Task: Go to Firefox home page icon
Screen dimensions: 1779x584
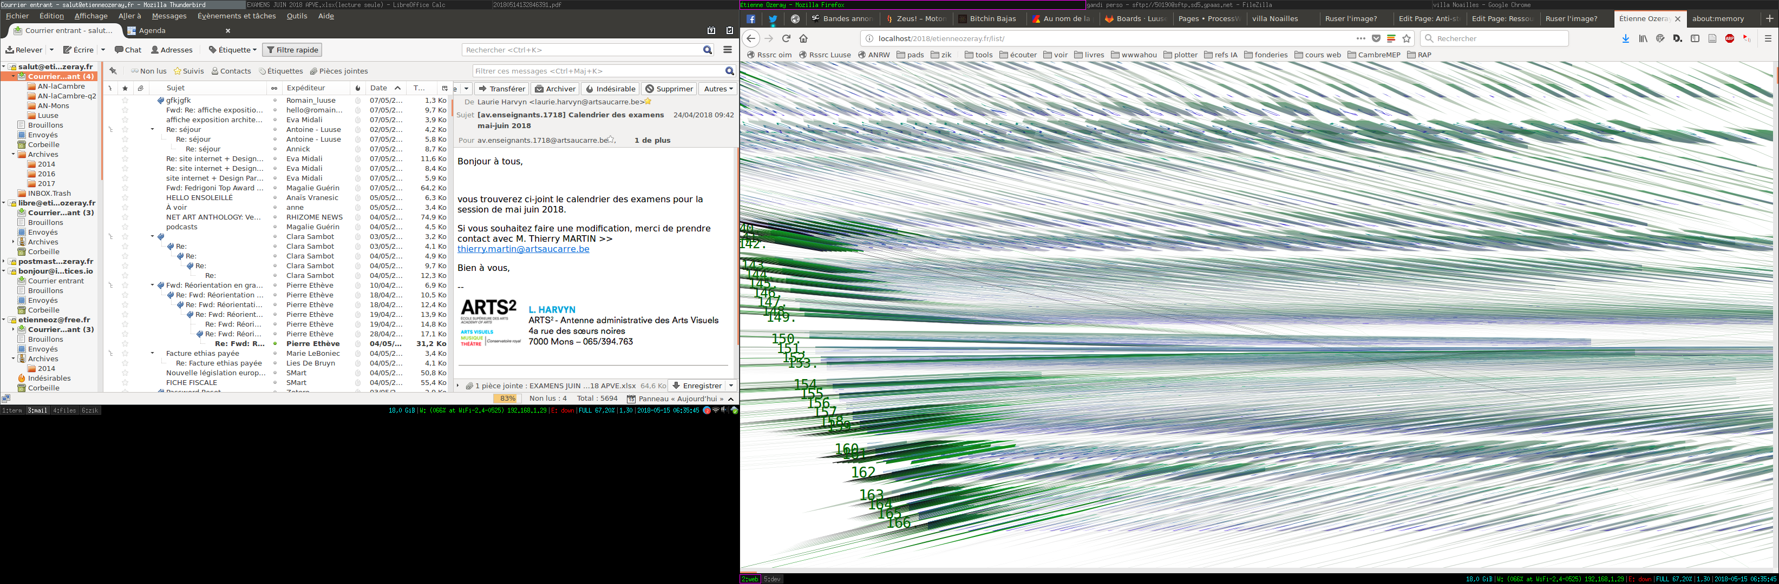Action: coord(803,38)
